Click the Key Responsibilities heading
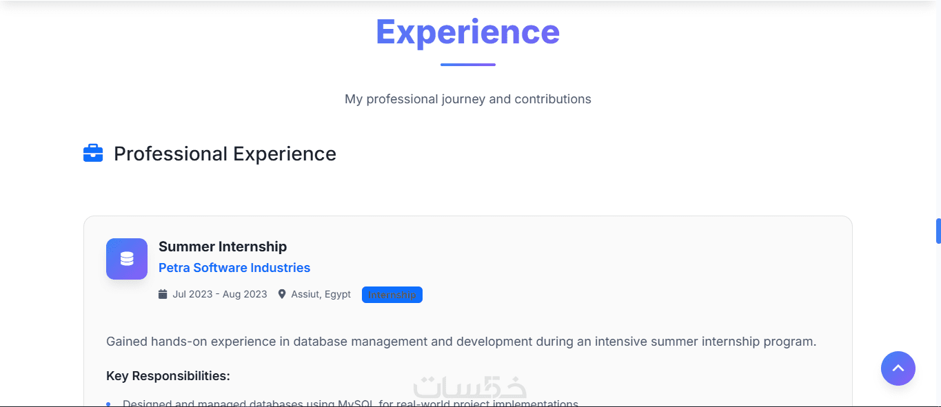 click(168, 376)
